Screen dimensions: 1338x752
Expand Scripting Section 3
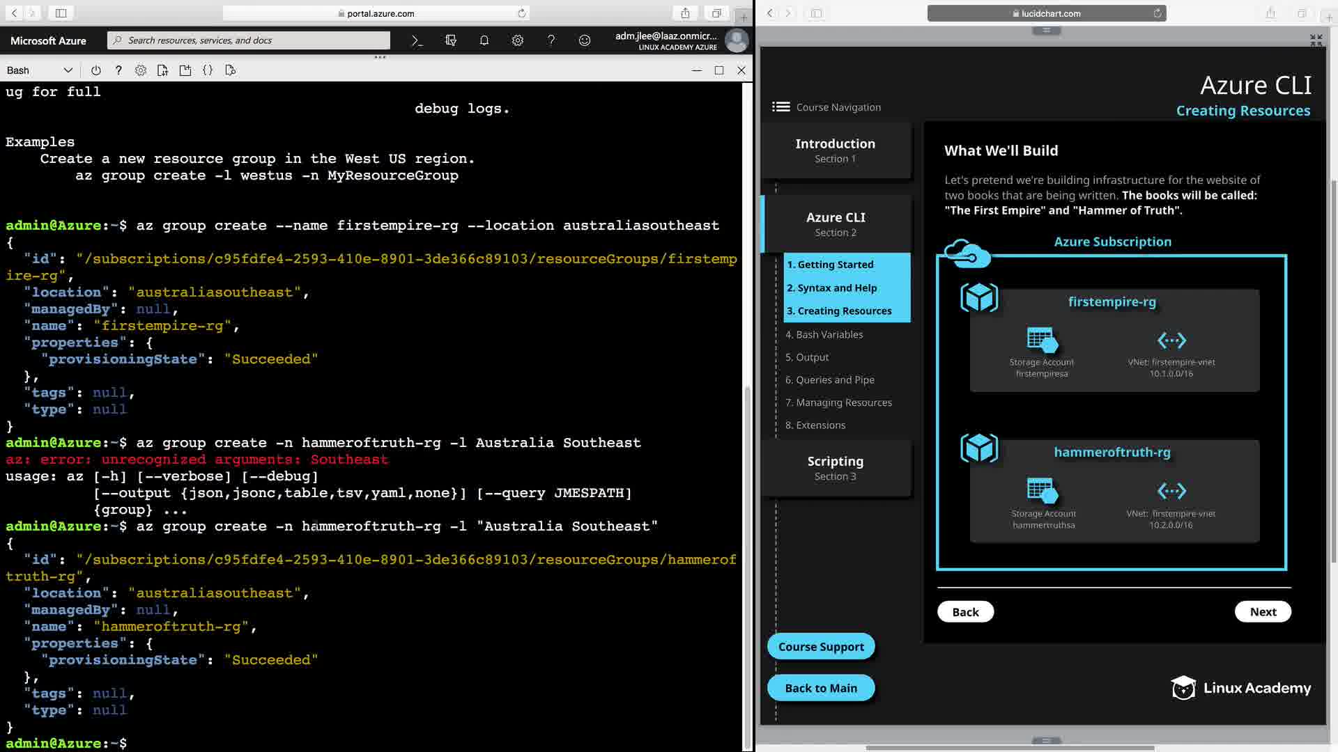[835, 467]
